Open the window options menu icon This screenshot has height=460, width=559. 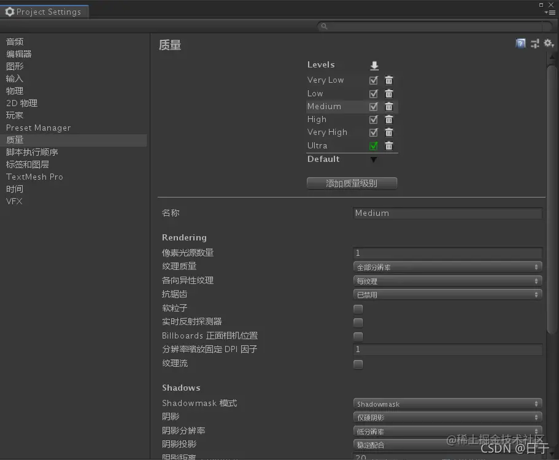point(550,12)
